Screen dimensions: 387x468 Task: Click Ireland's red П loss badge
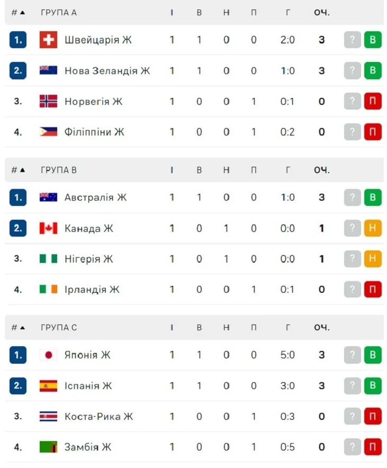pyautogui.click(x=373, y=290)
